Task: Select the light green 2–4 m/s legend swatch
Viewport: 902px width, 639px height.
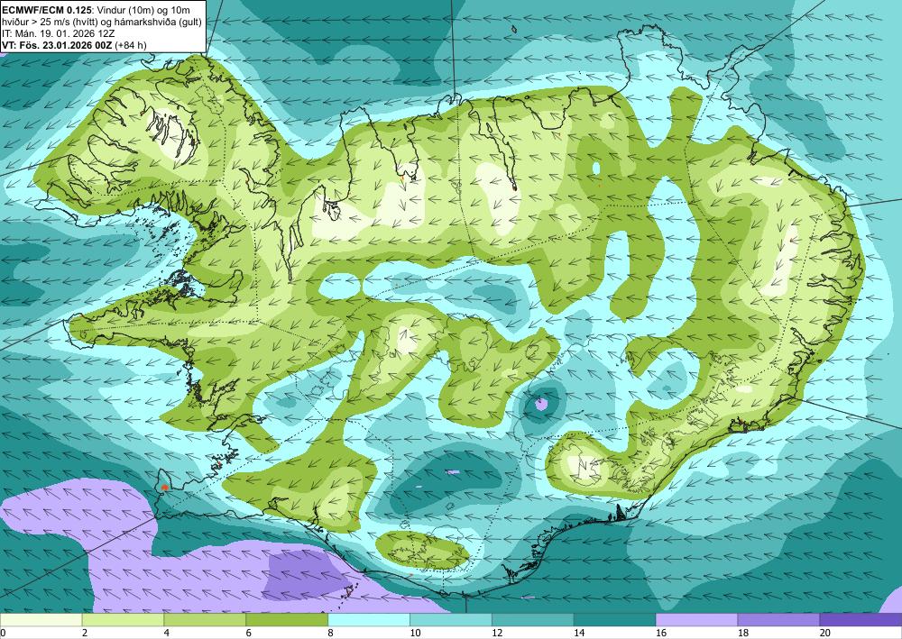Action: pyautogui.click(x=123, y=620)
